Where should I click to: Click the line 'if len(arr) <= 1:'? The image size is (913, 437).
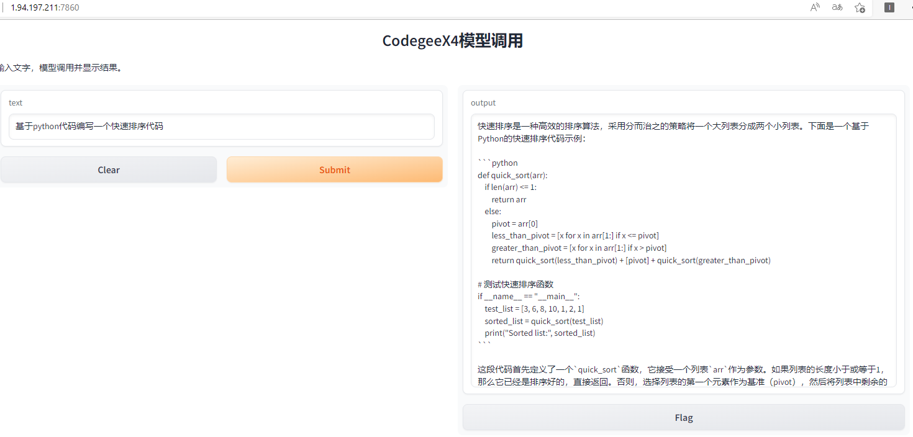[x=511, y=187]
